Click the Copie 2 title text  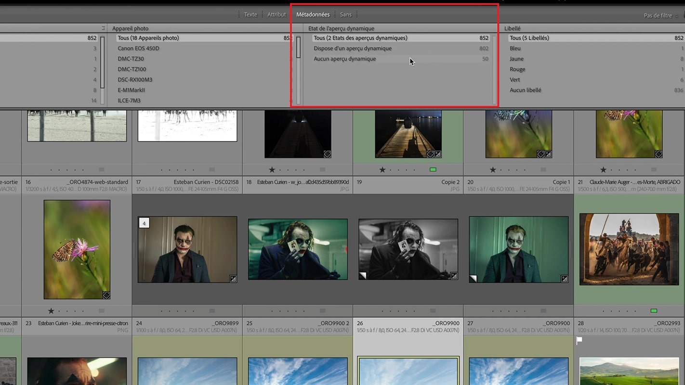[450, 182]
